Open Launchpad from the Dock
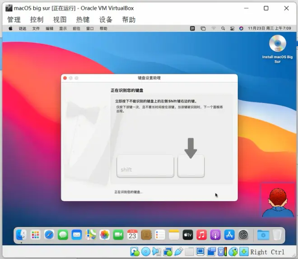 pos(35,235)
